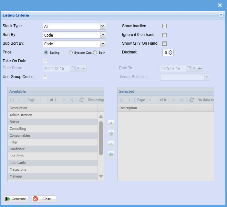
Task: Click the plus icon beside Date To
Action: [x=200, y=68]
